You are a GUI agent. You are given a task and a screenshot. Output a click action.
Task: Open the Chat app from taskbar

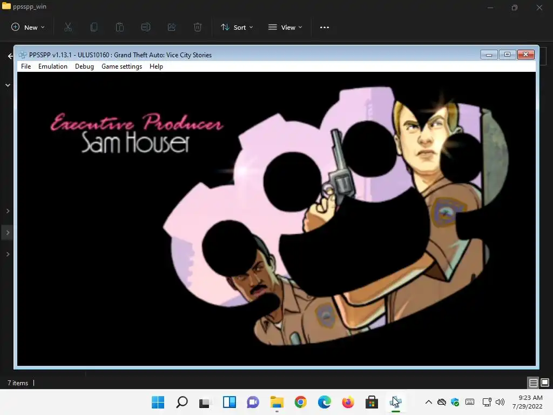(253, 402)
